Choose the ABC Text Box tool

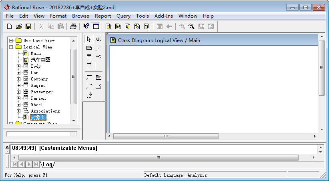(x=98, y=39)
